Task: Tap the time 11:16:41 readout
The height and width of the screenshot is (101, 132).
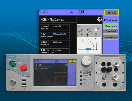Action: [x=44, y=11]
